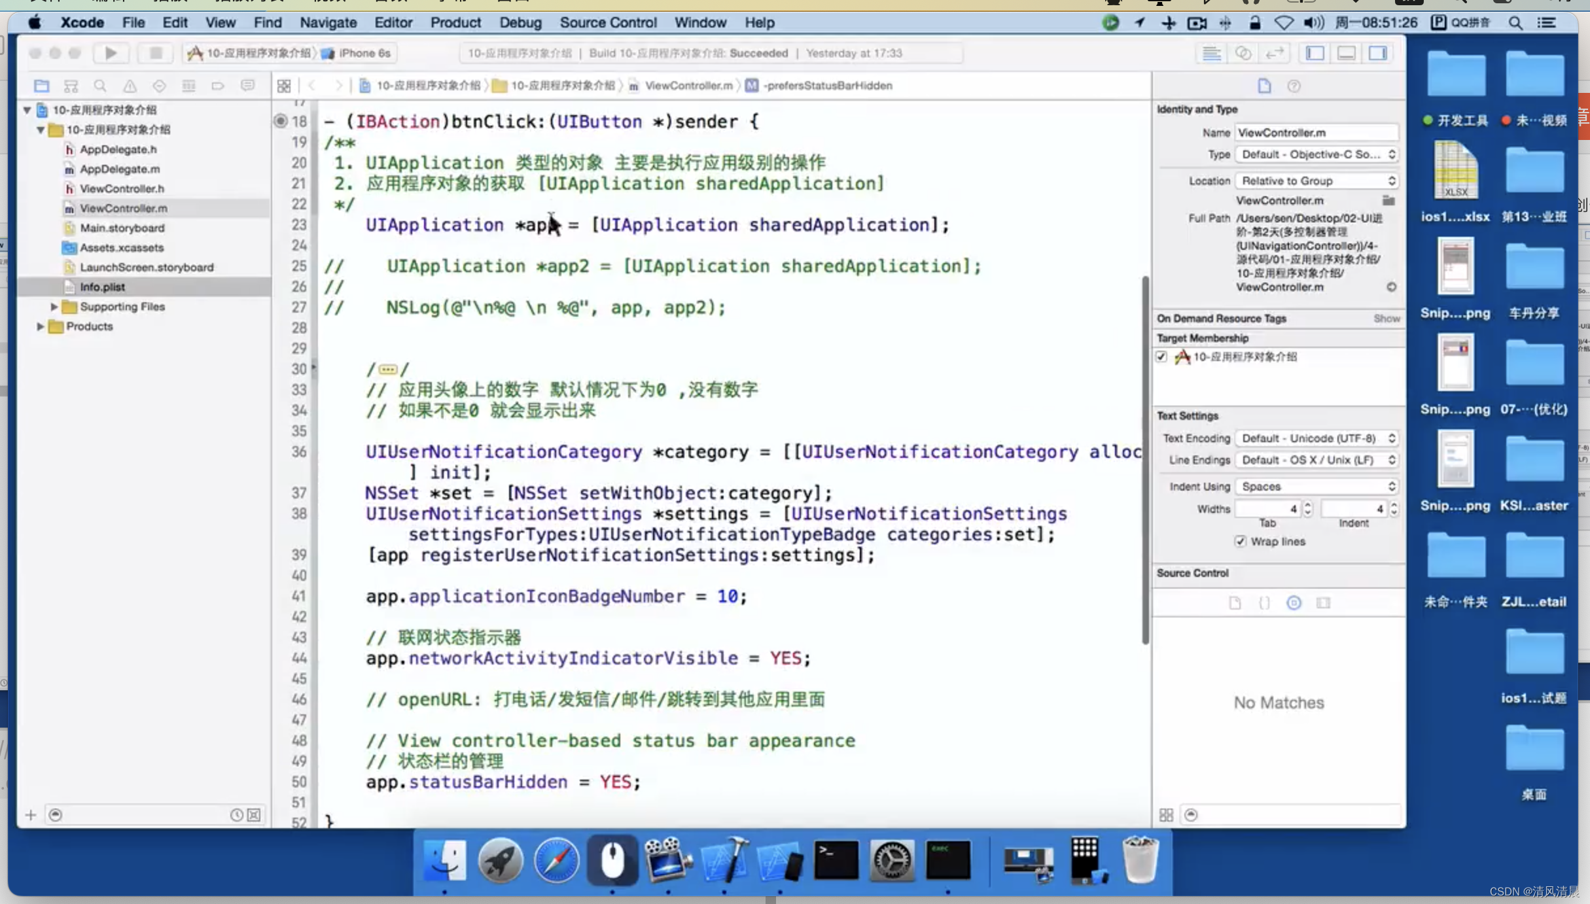Expand the Supporting Files group

[x=54, y=305]
